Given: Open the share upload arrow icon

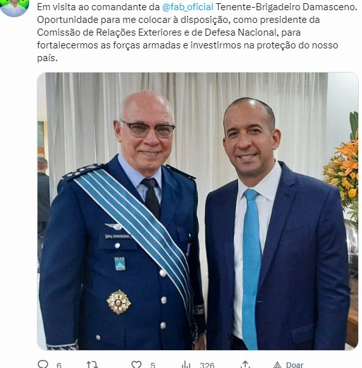Looking at the screenshot, I should [245, 365].
